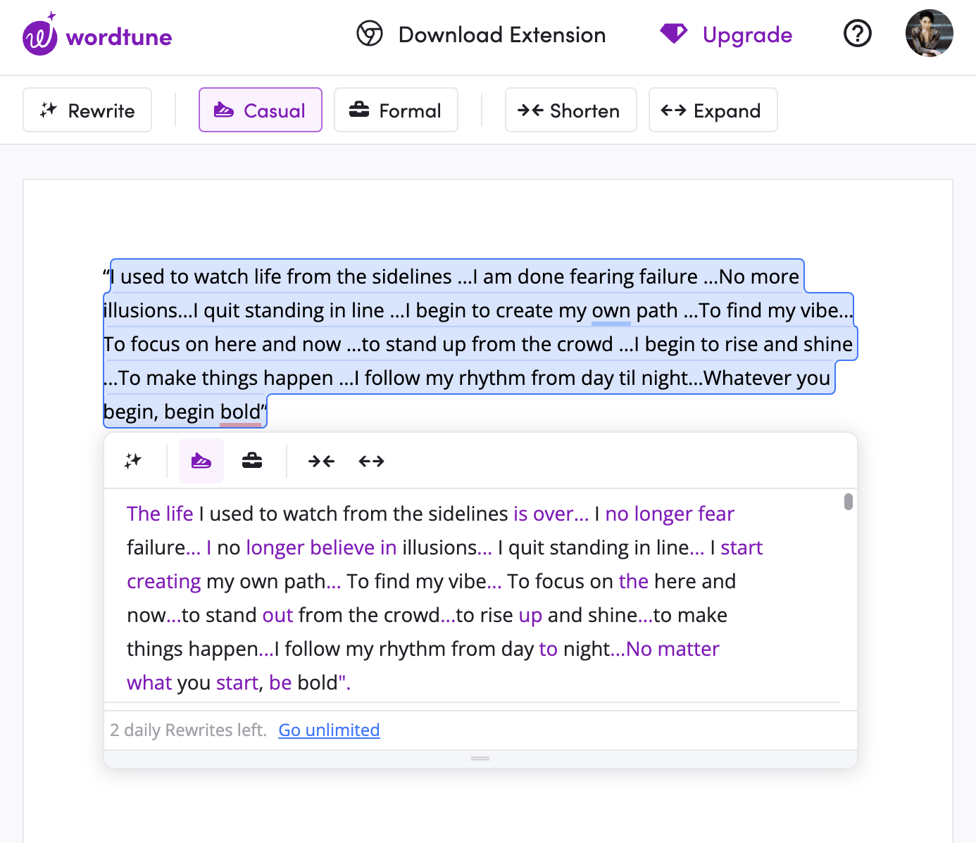Screen dimensions: 976x843
Task: Open the Go unlimited link
Action: click(x=328, y=730)
